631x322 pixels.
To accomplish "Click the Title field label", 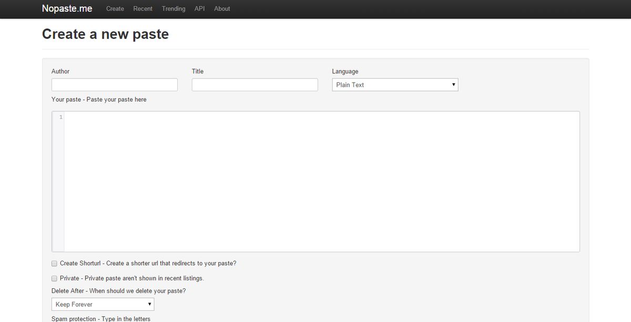I will click(198, 72).
